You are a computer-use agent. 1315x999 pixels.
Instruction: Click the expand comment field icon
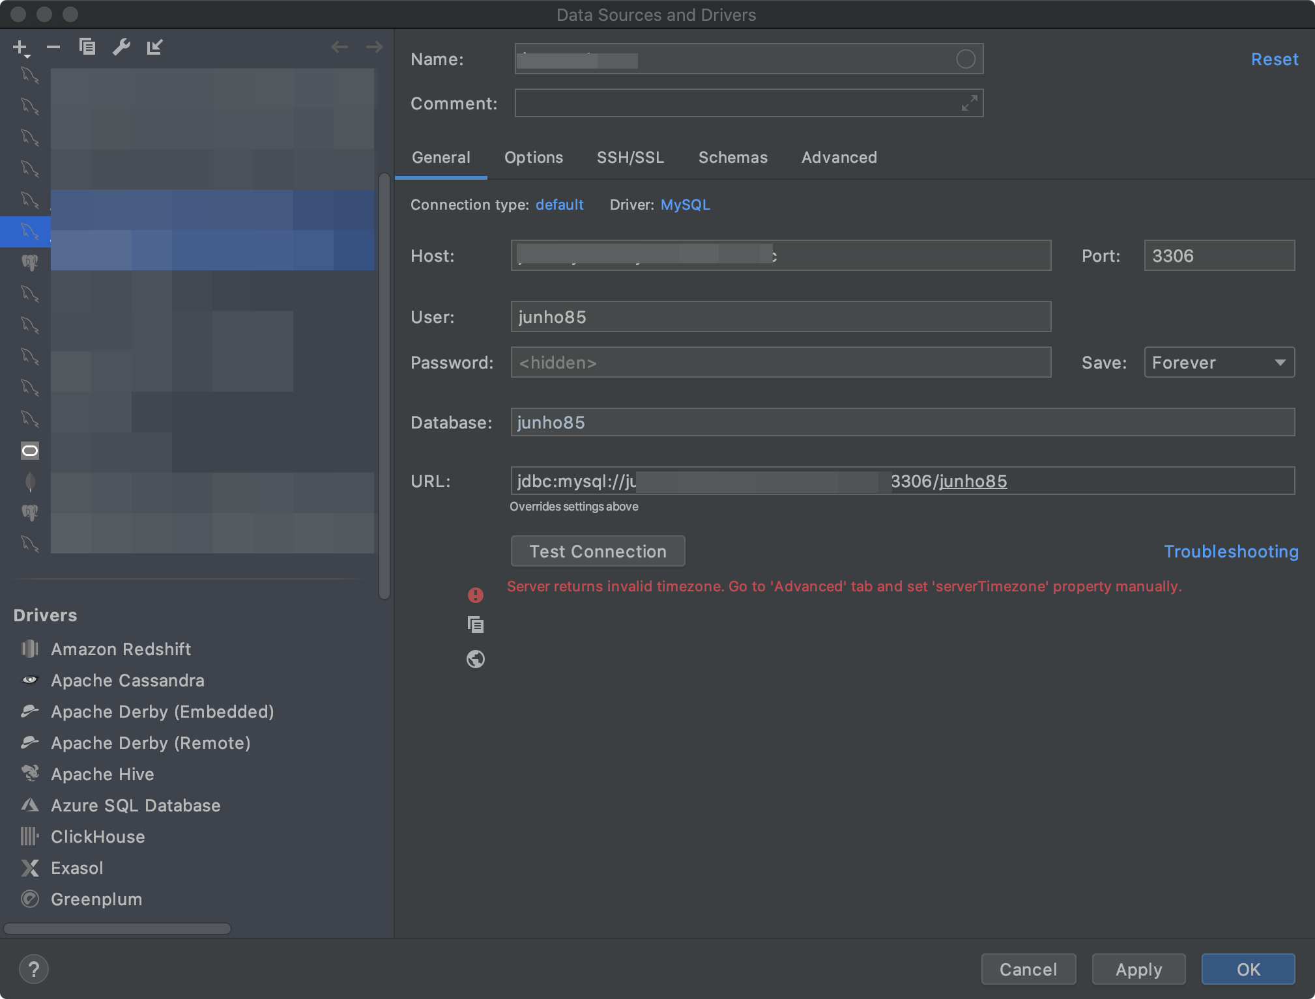coord(969,103)
